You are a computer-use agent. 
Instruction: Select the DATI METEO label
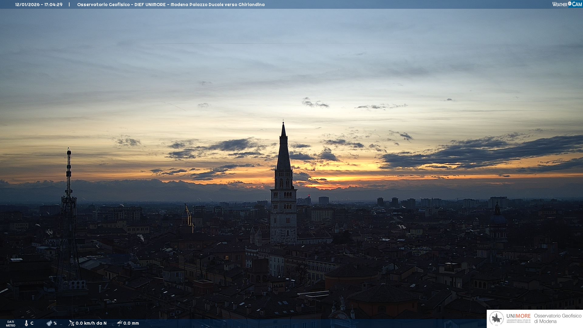(11, 323)
